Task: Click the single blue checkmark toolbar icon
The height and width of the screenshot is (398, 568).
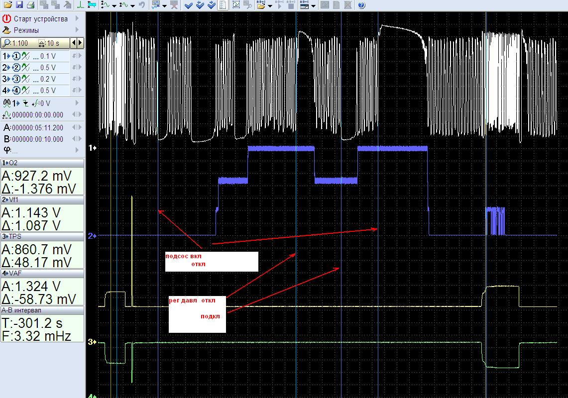Action: point(188,5)
